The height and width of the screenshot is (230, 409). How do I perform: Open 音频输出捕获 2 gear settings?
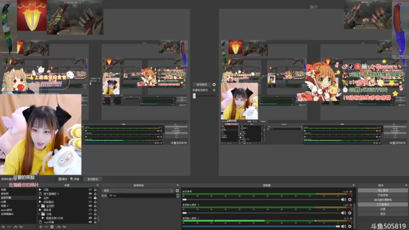[350, 213]
